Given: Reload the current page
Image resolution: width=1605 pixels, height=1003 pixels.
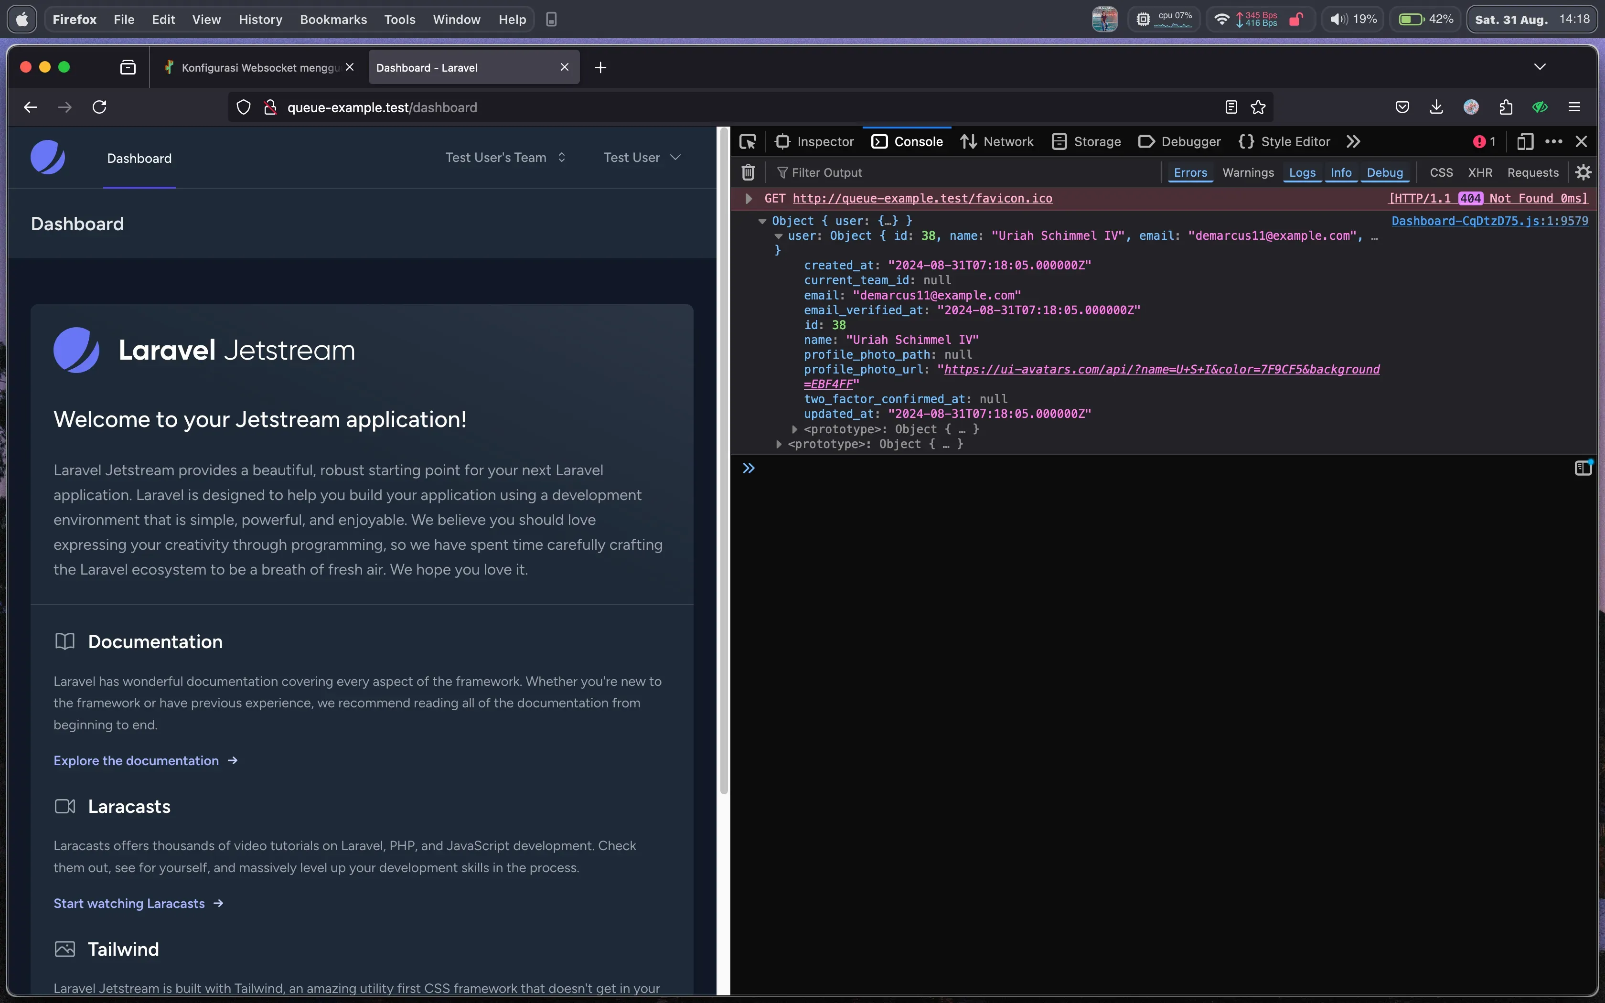Looking at the screenshot, I should pos(99,107).
